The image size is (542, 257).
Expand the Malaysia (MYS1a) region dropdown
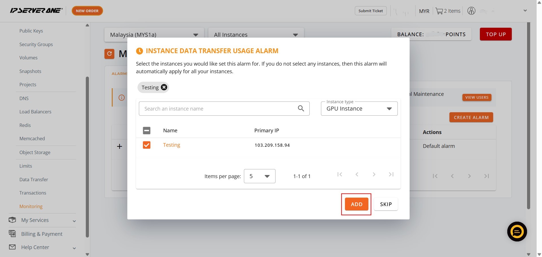point(154,35)
